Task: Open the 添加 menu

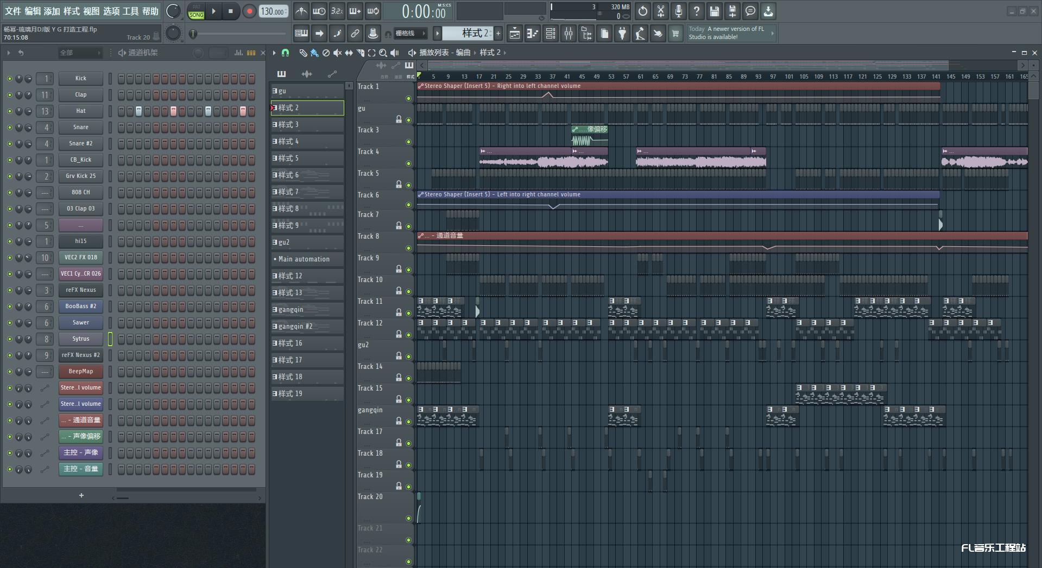Action: click(x=52, y=11)
